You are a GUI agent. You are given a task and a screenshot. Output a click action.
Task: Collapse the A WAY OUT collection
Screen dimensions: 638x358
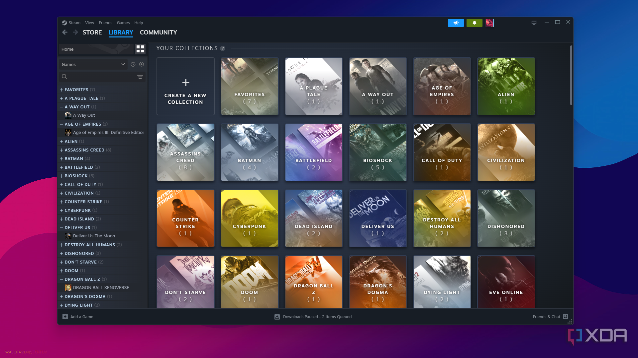(x=61, y=107)
